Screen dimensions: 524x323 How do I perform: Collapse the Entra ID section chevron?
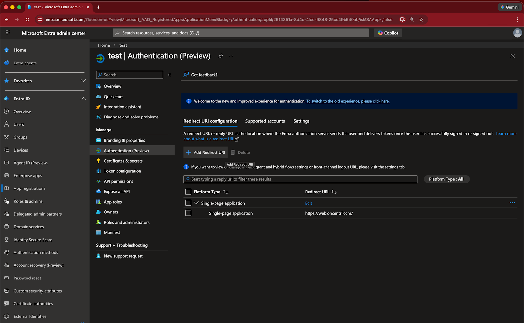click(83, 99)
